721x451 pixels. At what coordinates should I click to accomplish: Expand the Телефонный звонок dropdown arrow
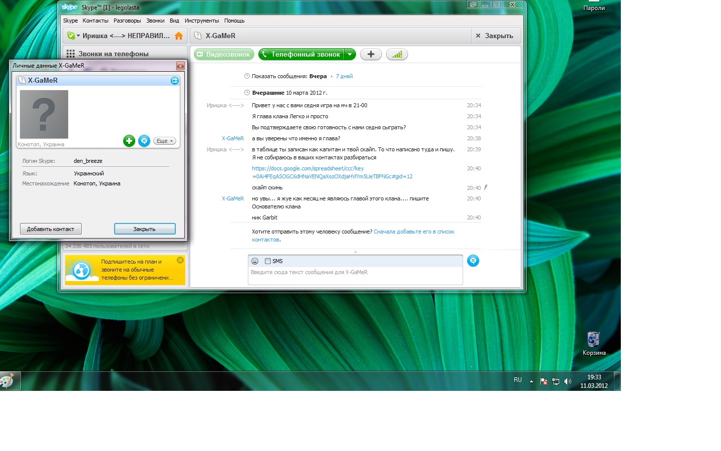(x=350, y=54)
